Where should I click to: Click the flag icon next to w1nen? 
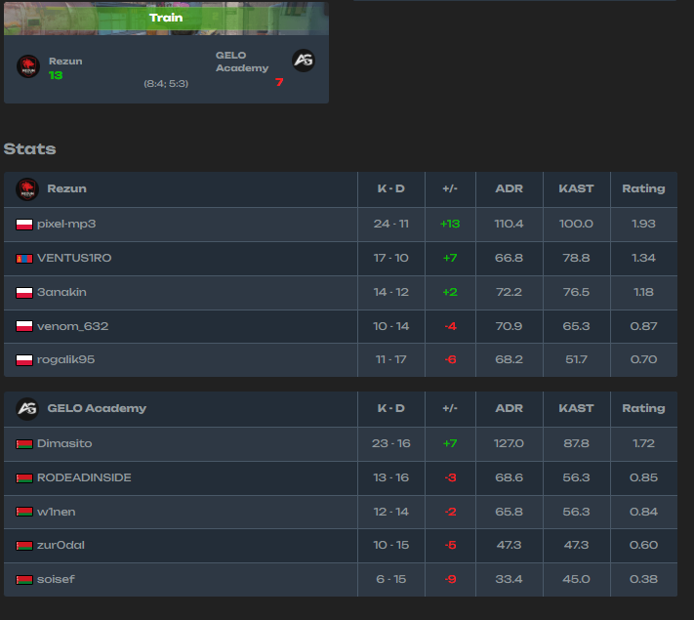[x=24, y=513]
